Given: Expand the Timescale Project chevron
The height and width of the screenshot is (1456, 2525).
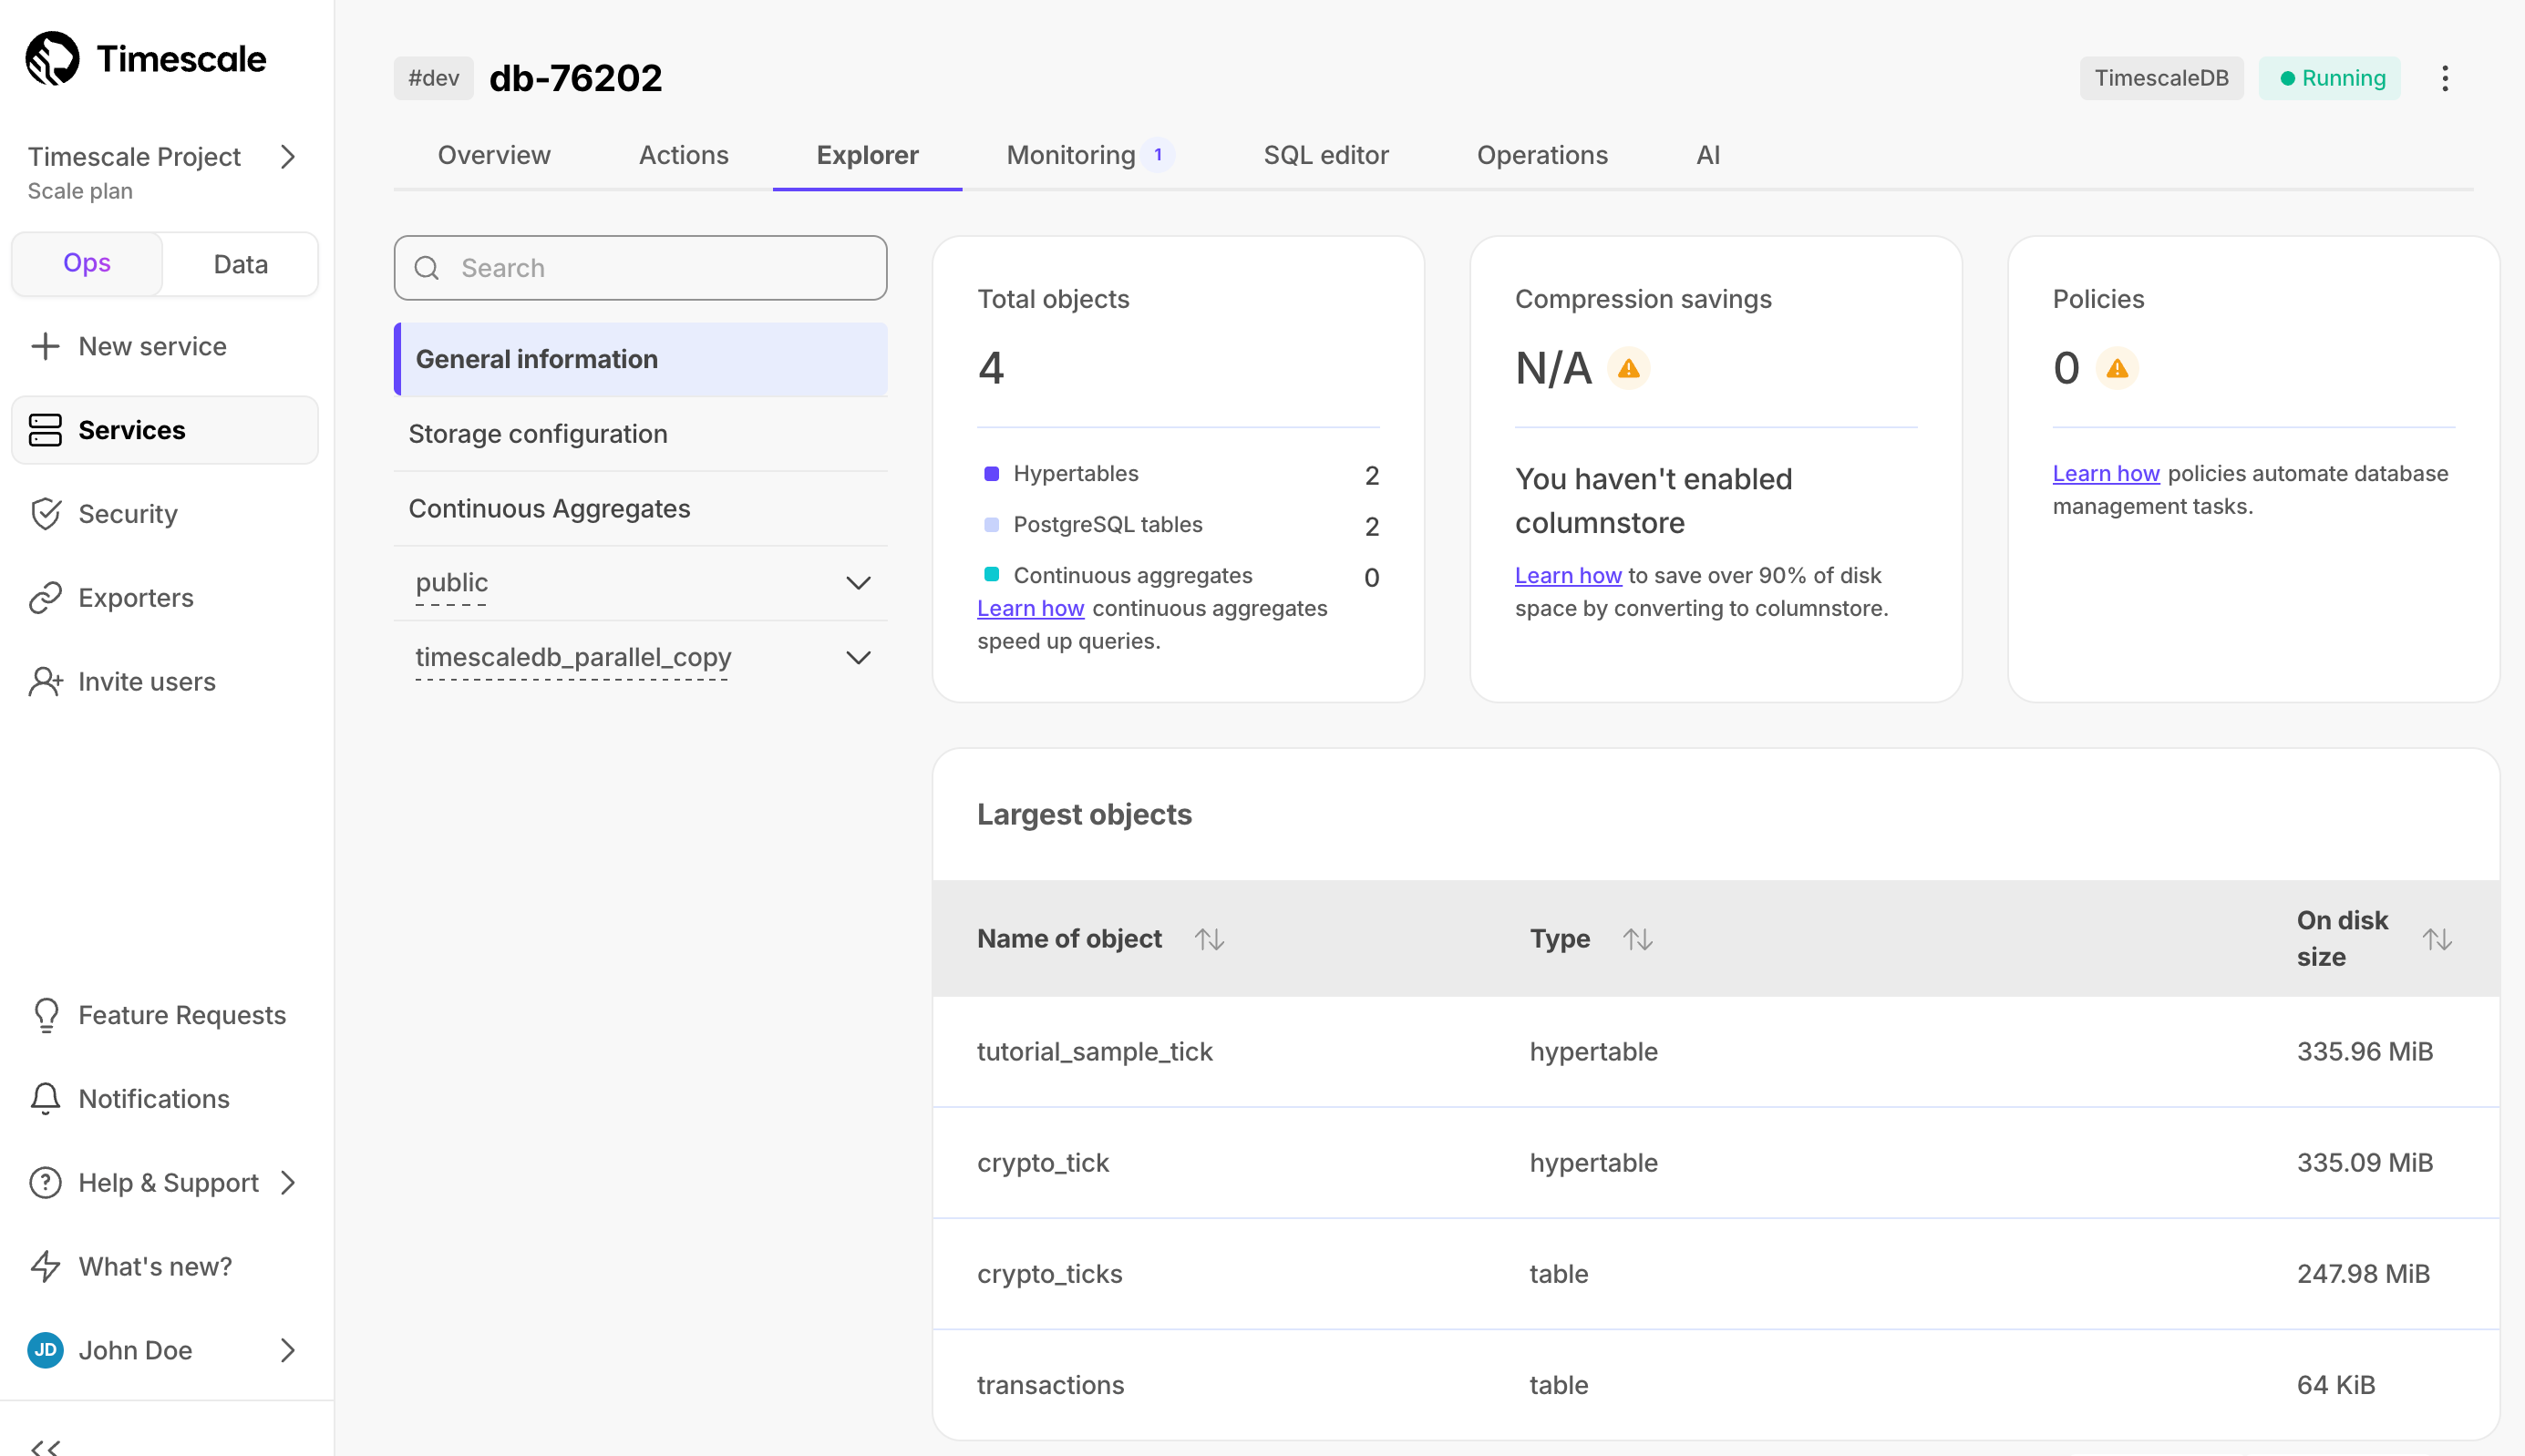Looking at the screenshot, I should pos(288,157).
